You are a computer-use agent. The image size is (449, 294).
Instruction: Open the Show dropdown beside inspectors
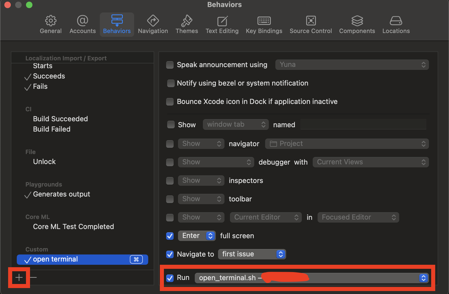pos(201,181)
